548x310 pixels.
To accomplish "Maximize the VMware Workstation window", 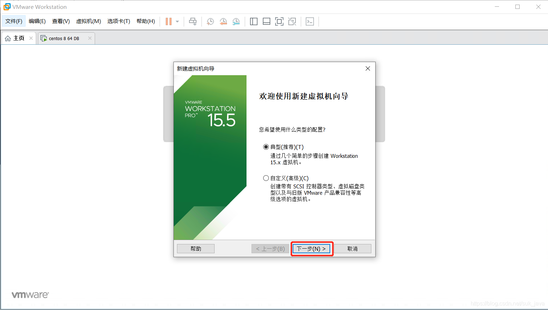I will tap(517, 7).
